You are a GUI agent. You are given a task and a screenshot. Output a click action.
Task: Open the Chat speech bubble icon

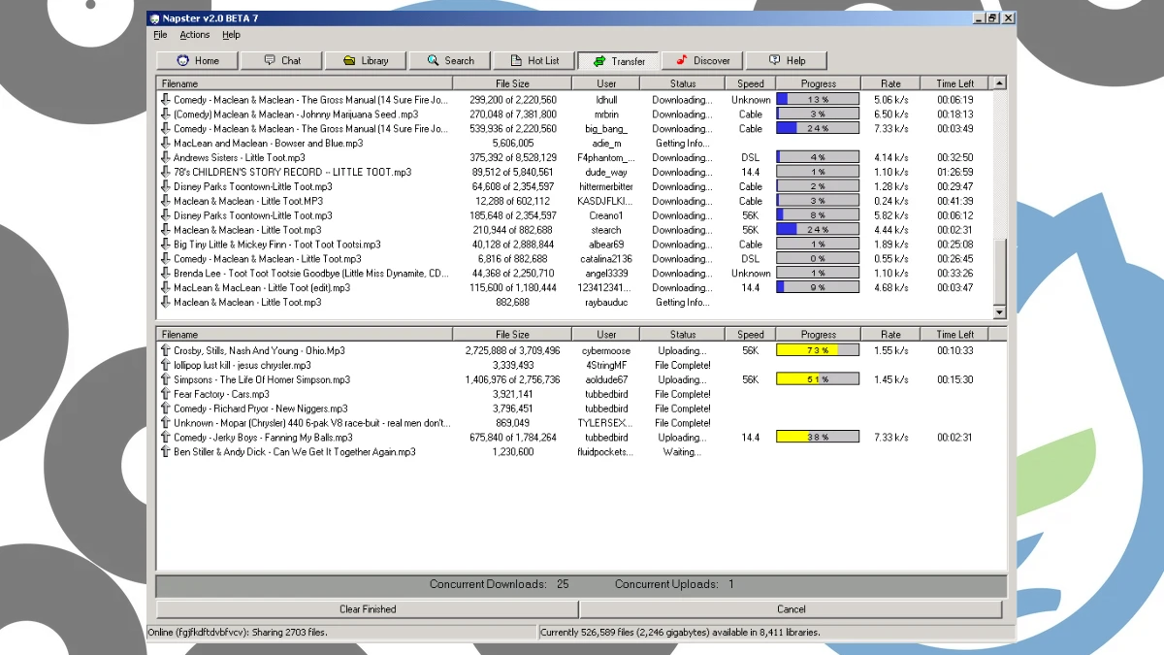(x=269, y=61)
